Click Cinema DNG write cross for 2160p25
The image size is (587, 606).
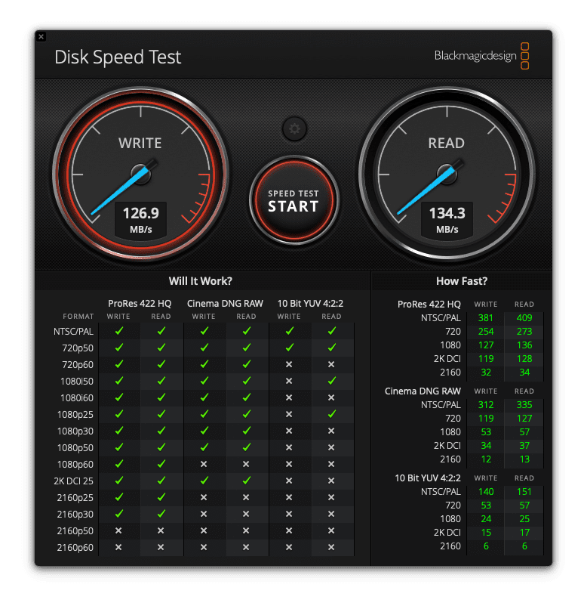204,497
